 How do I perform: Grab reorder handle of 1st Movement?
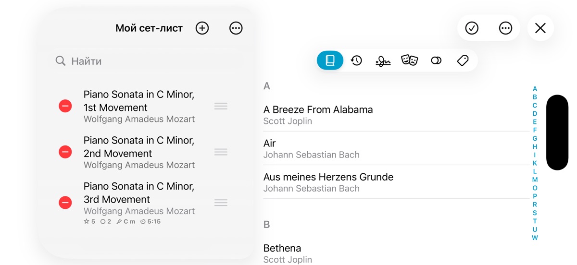click(x=221, y=106)
